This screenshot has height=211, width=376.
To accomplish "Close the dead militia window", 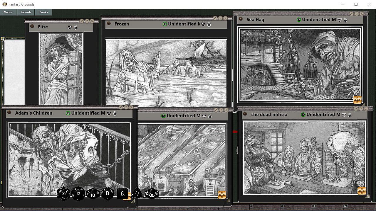I will coord(366,109).
